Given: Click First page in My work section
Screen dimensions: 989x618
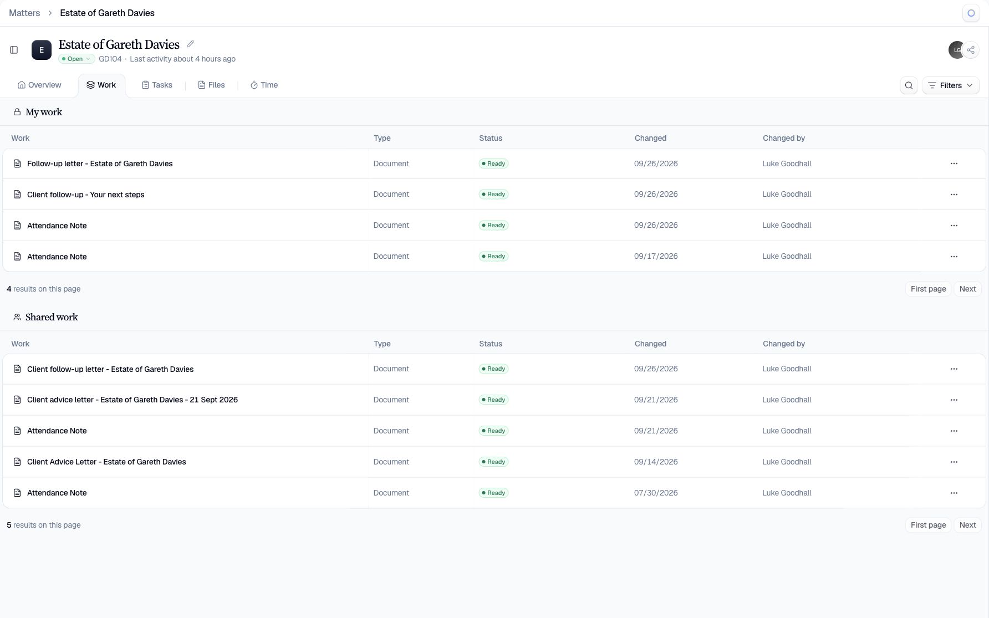Looking at the screenshot, I should pos(928,289).
